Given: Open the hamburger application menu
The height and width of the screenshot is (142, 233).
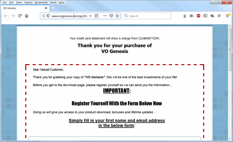Looking at the screenshot, I should click(x=227, y=16).
